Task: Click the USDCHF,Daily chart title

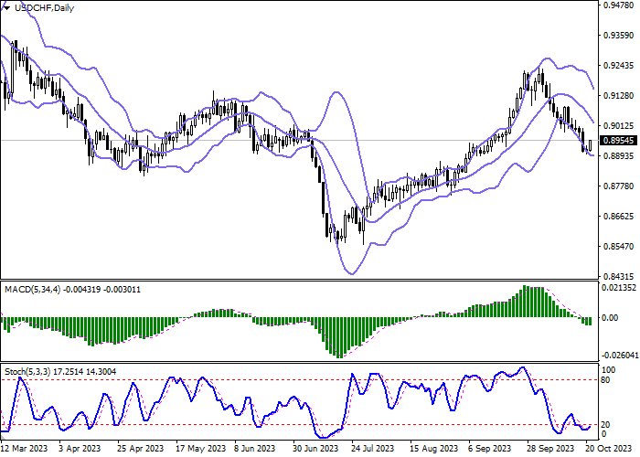Action: (x=44, y=7)
